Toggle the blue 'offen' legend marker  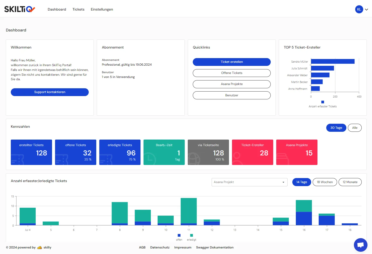179,235
